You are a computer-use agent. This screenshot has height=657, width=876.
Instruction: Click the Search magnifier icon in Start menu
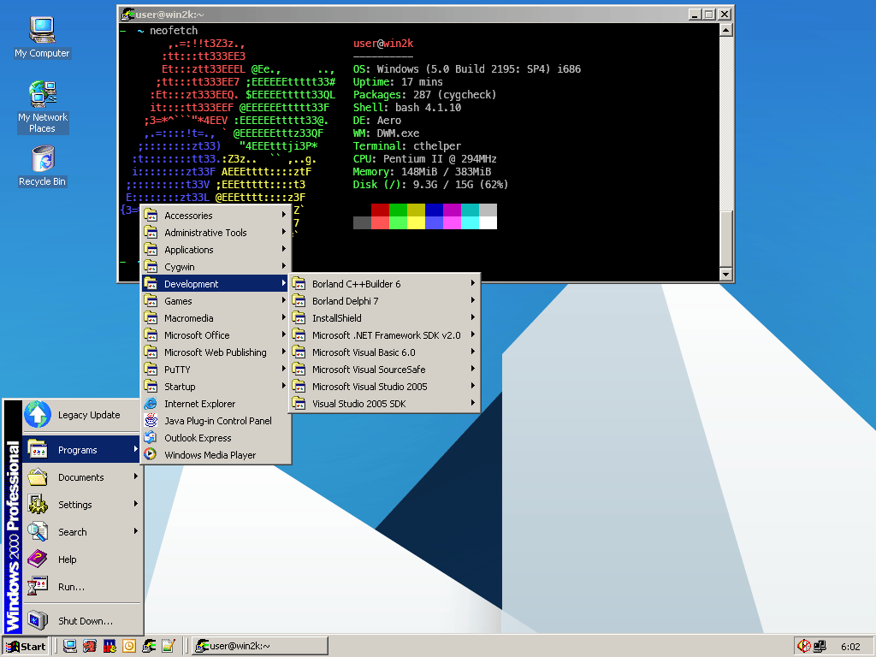coord(38,531)
